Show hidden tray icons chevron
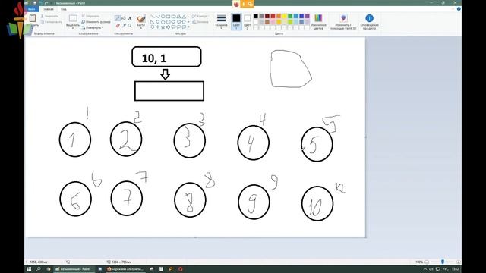486x273 pixels. click(425, 269)
